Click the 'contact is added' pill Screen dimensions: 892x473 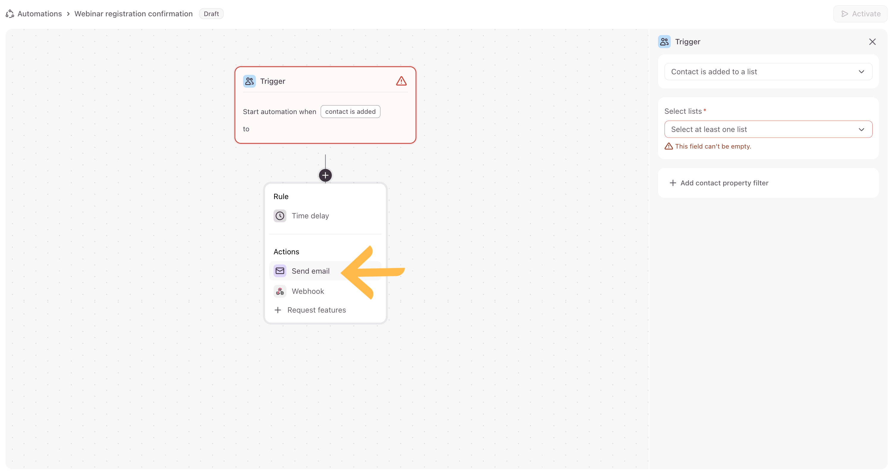350,112
